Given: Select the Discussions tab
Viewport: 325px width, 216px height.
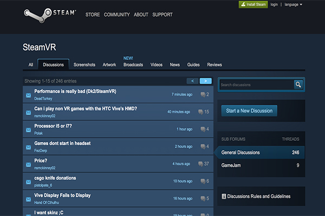Looking at the screenshot, I should pyautogui.click(x=53, y=64).
